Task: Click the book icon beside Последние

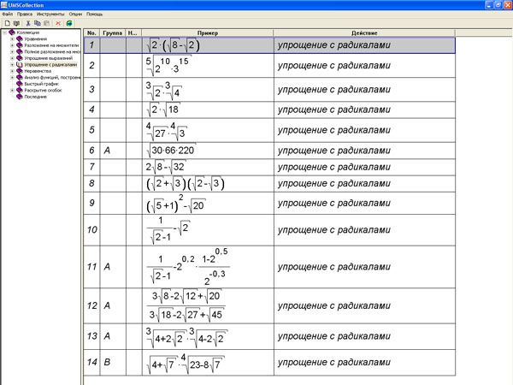Action: point(20,97)
